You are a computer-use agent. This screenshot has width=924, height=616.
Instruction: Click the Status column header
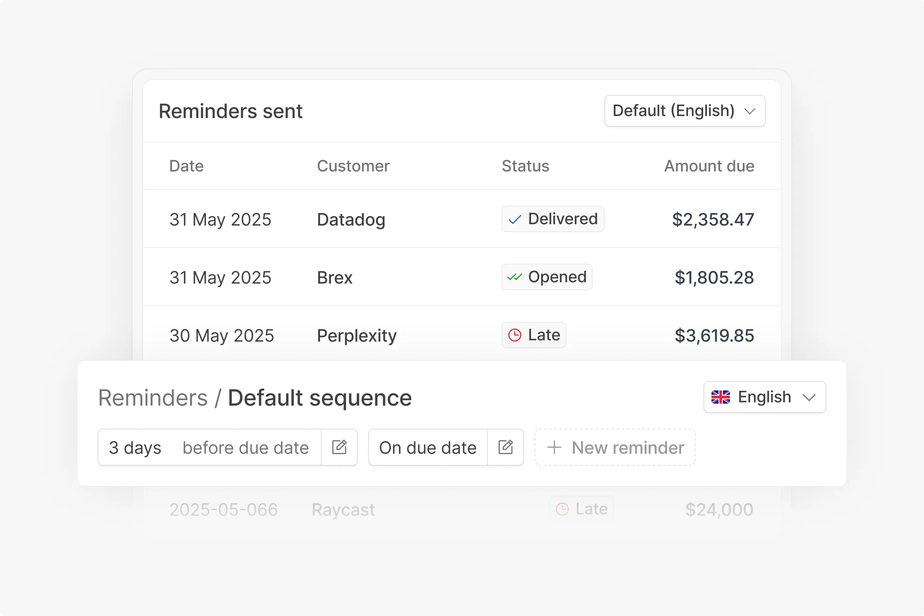point(525,166)
